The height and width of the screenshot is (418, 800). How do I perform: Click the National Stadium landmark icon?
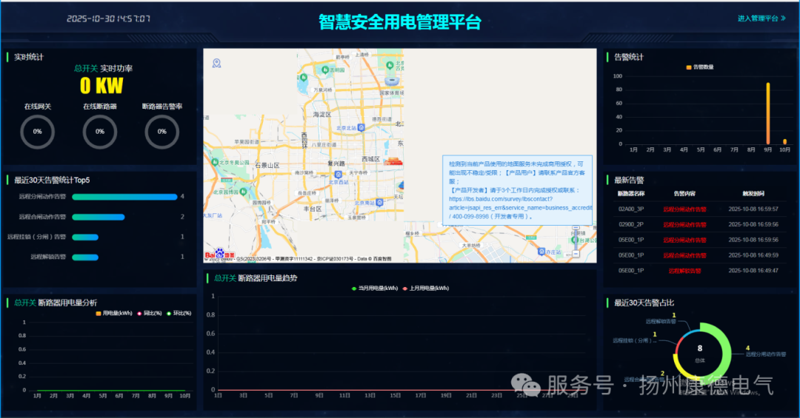click(x=392, y=81)
